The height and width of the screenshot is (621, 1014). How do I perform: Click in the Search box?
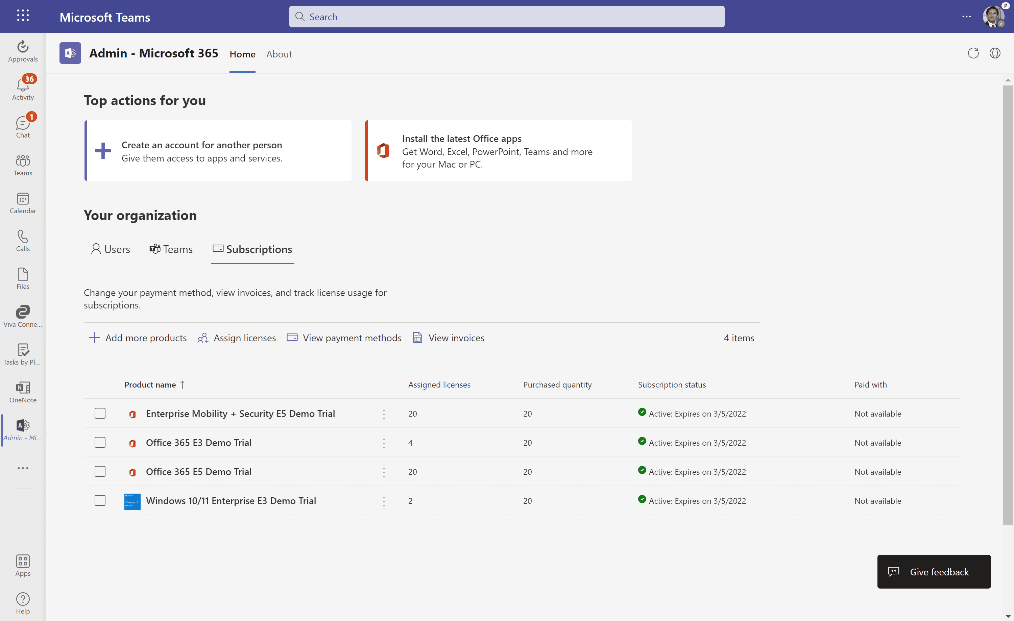(507, 17)
